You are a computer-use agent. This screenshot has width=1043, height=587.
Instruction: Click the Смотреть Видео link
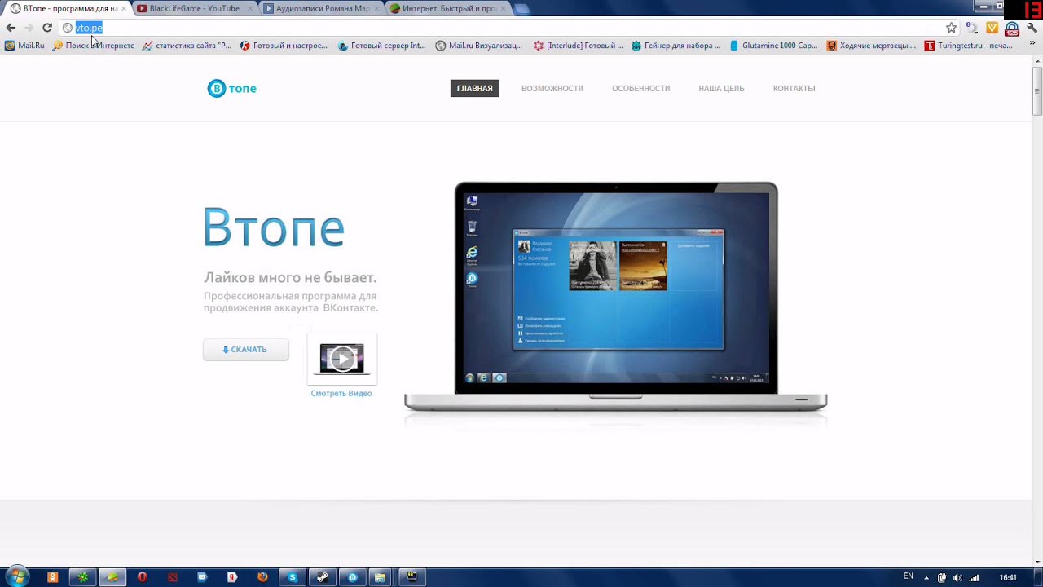(341, 393)
